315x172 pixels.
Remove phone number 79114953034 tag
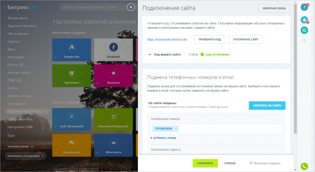176,129
